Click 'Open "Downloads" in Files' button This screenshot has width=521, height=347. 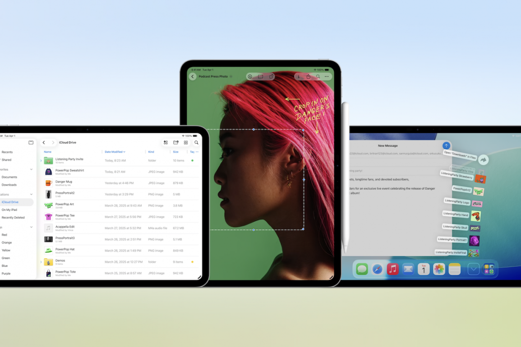(x=460, y=155)
